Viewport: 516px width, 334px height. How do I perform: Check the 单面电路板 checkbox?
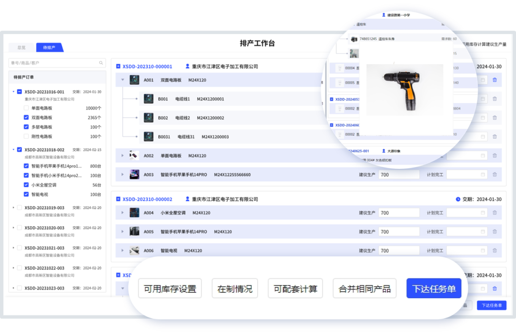point(27,108)
